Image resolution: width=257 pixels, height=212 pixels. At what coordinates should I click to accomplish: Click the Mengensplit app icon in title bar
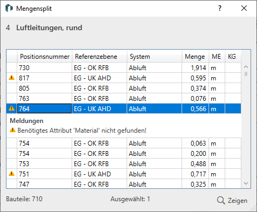click(9, 8)
